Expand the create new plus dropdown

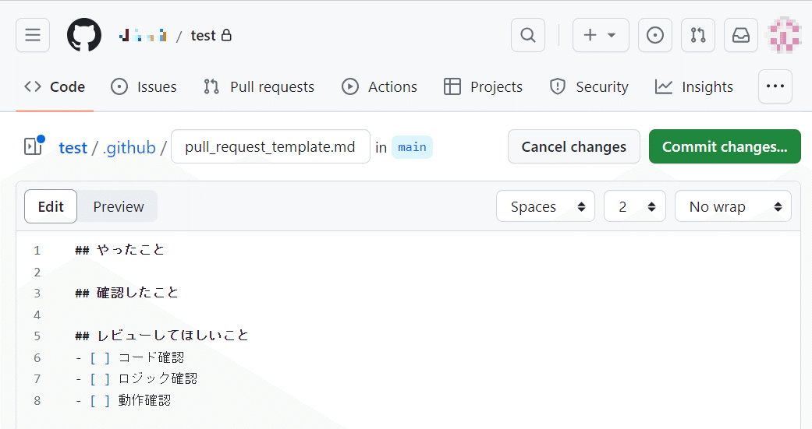pos(601,35)
